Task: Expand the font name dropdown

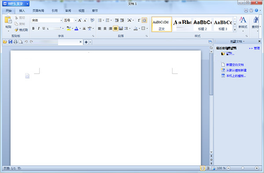Action: click(x=61, y=20)
